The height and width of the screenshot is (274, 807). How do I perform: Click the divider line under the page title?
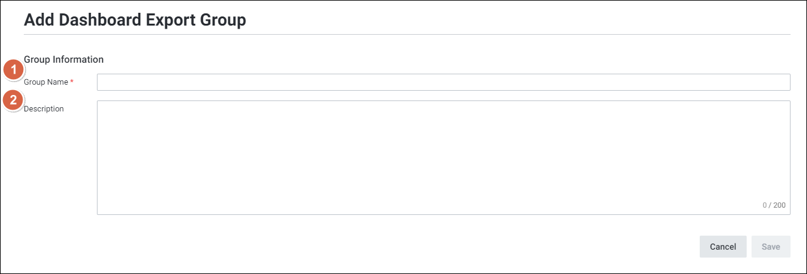(407, 35)
